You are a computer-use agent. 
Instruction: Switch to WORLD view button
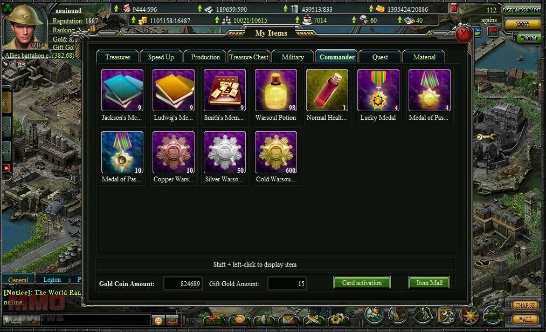click(529, 38)
